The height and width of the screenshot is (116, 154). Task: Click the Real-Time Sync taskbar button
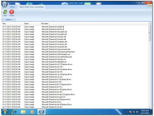(42, 112)
